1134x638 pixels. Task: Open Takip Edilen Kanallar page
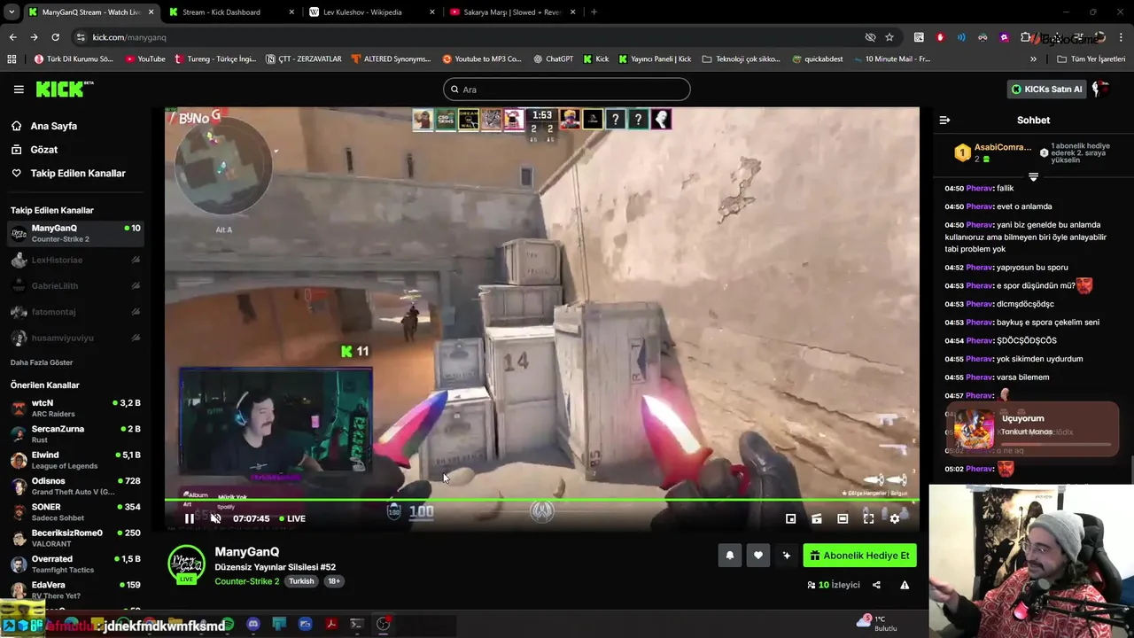[x=78, y=174]
